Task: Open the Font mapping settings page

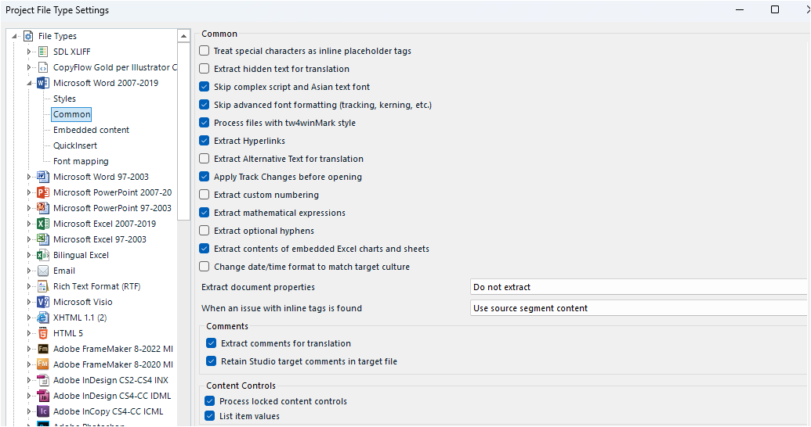Action: 81,162
